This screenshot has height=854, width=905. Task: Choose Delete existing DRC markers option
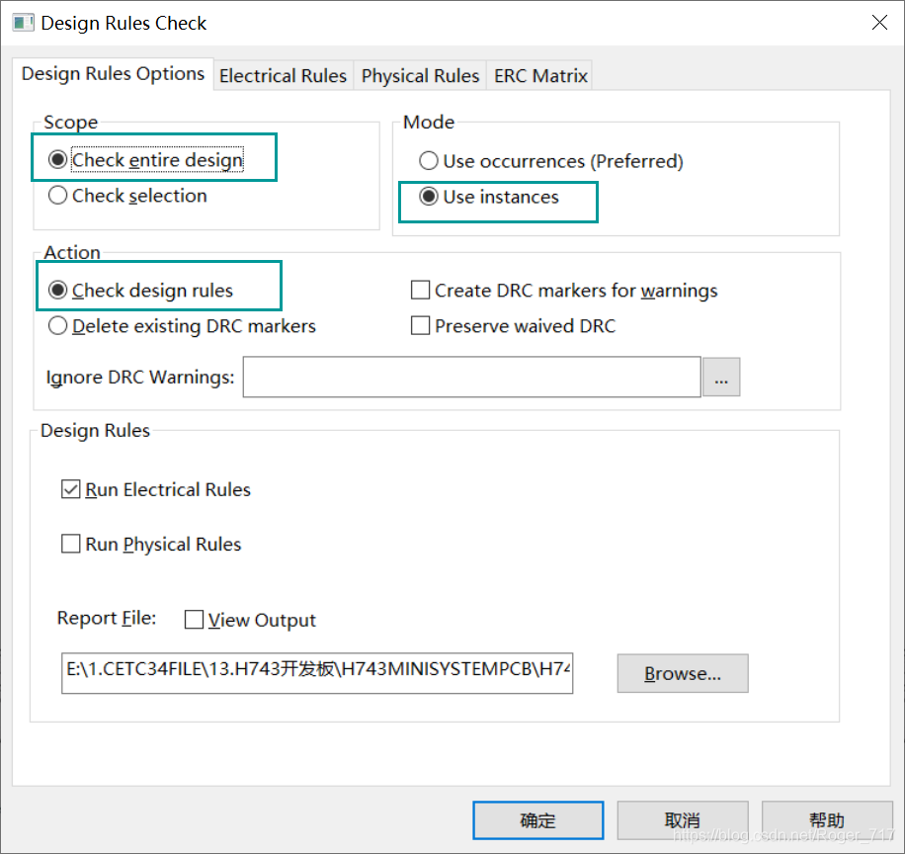58,326
